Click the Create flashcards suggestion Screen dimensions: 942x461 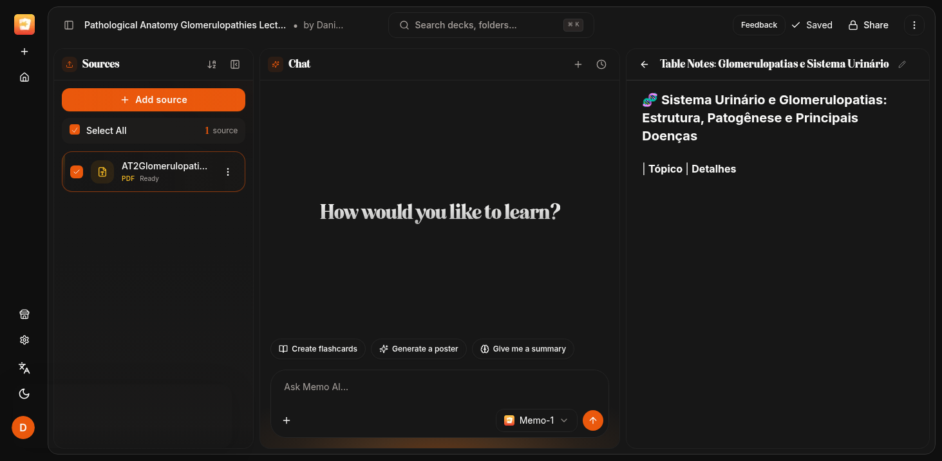(x=318, y=349)
